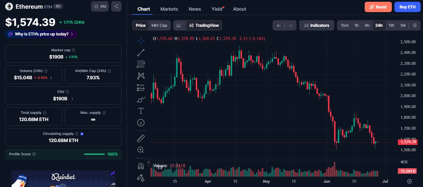Open the About tab
The height and width of the screenshot is (187, 423).
(240, 9)
